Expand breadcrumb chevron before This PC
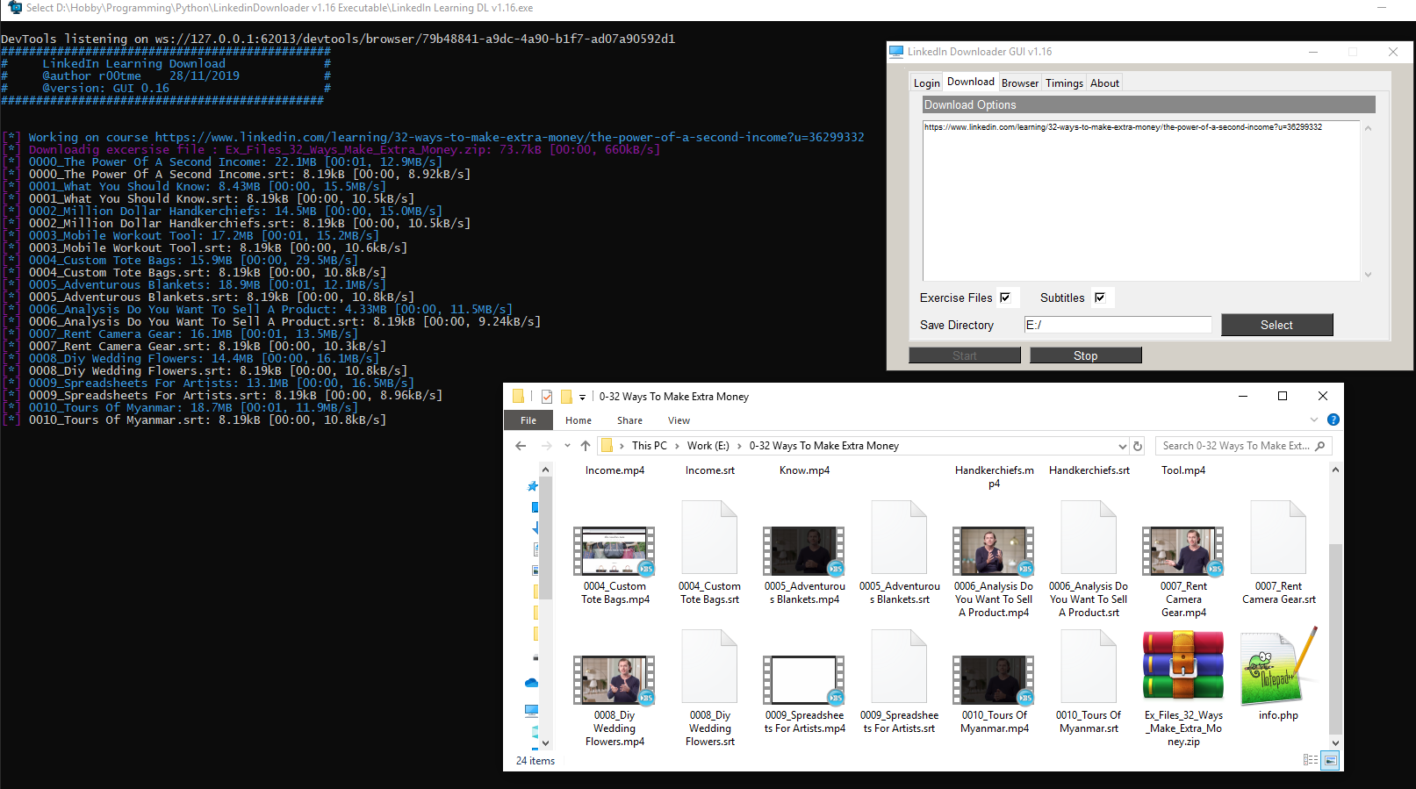Image resolution: width=1416 pixels, height=789 pixels. pos(622,446)
